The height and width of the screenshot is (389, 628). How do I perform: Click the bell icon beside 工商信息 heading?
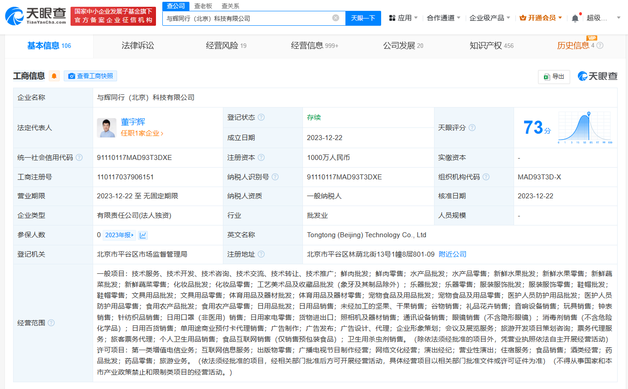tap(54, 76)
